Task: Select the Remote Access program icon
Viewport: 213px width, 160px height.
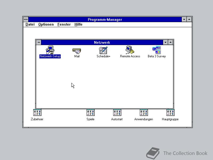Action: tap(130, 50)
